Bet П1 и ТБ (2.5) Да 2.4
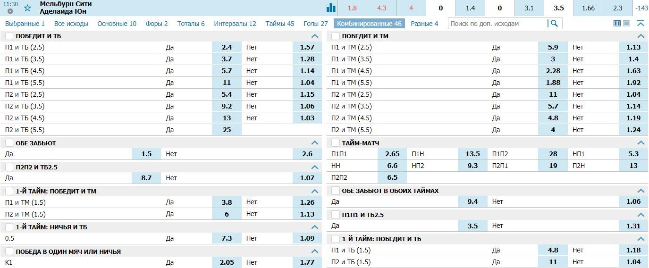 click(x=227, y=47)
